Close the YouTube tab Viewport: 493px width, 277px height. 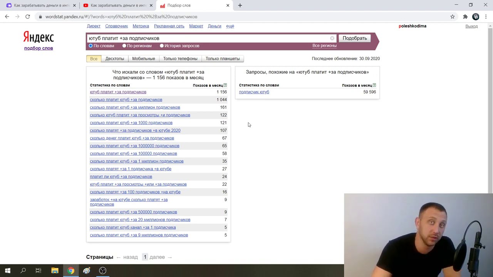click(x=151, y=5)
